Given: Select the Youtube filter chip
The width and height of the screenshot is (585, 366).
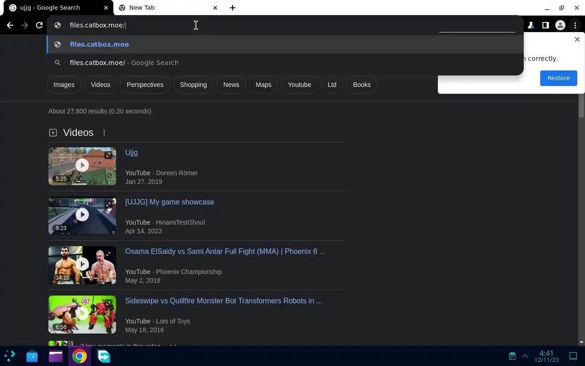Looking at the screenshot, I should pos(299,85).
